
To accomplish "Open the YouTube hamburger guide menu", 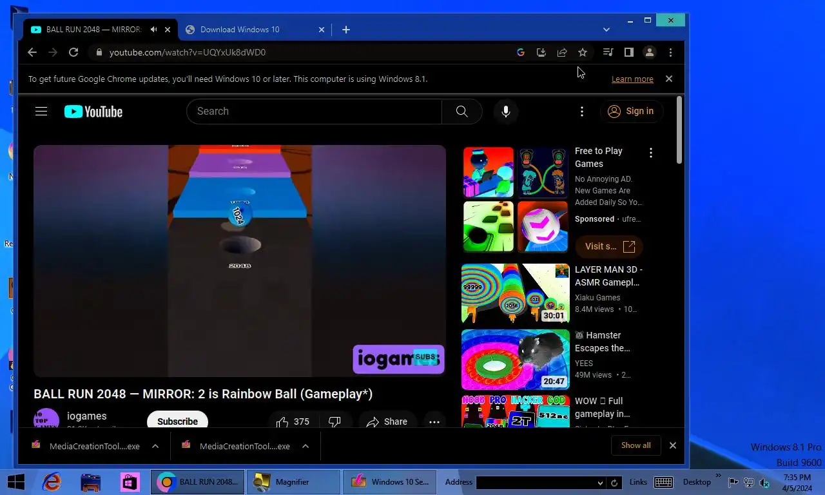I will click(x=41, y=112).
